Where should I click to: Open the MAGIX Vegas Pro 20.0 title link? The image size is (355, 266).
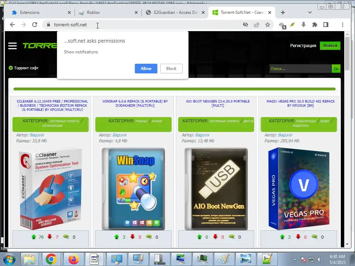tap(301, 103)
